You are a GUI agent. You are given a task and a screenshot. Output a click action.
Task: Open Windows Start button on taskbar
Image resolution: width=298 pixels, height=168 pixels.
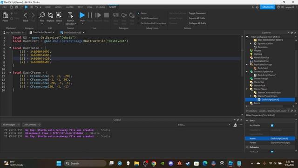coord(59,163)
